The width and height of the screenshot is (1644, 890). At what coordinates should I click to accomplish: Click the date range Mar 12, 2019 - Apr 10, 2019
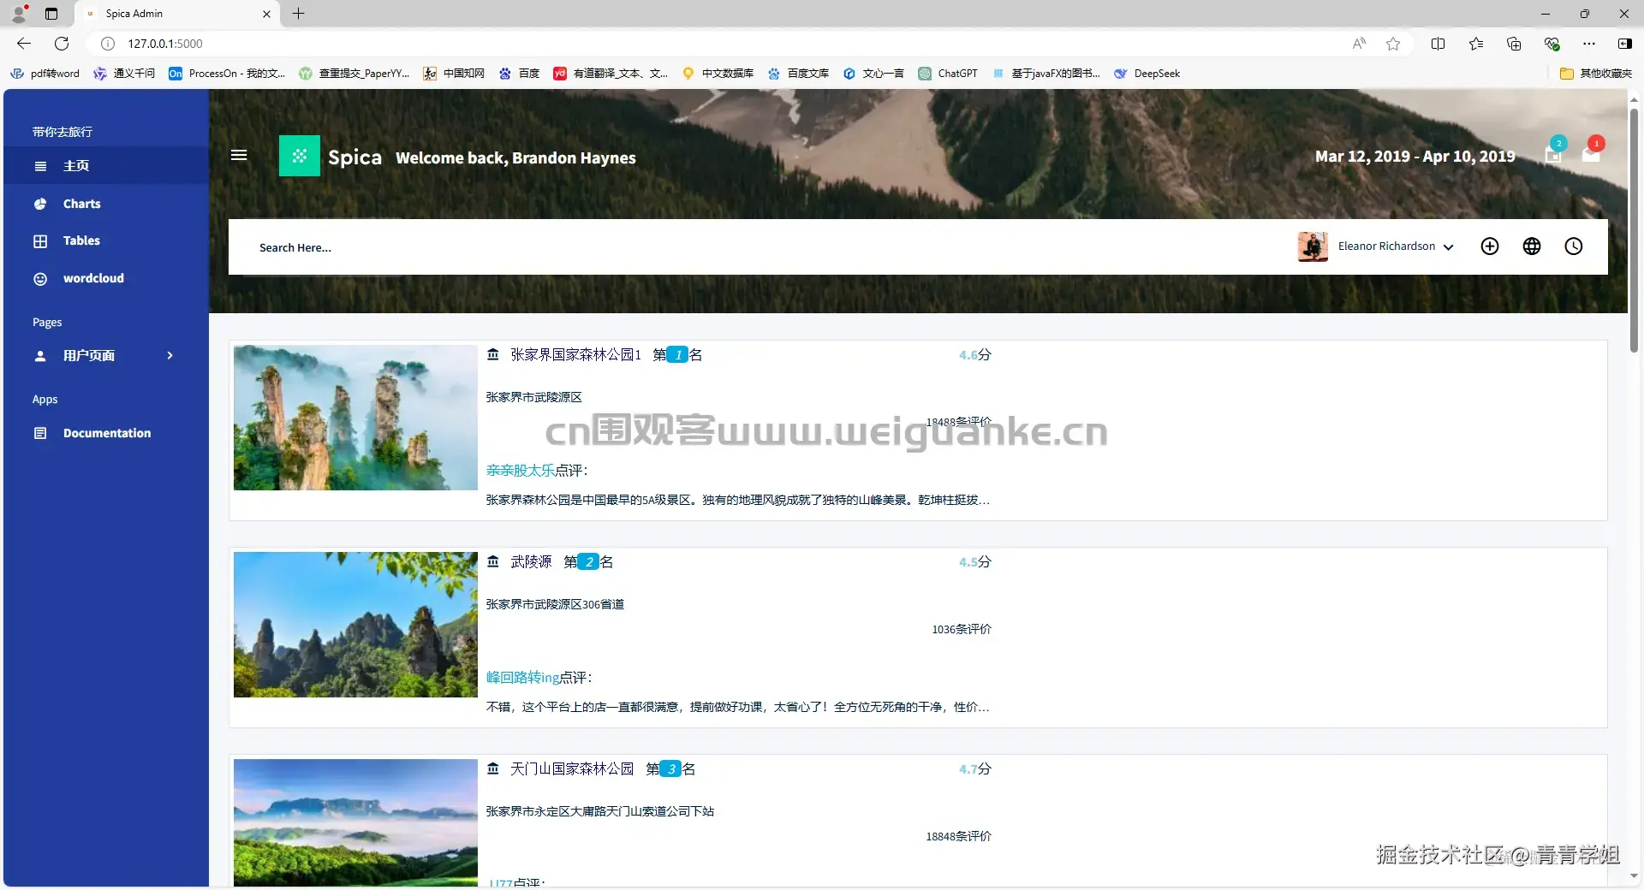point(1415,156)
